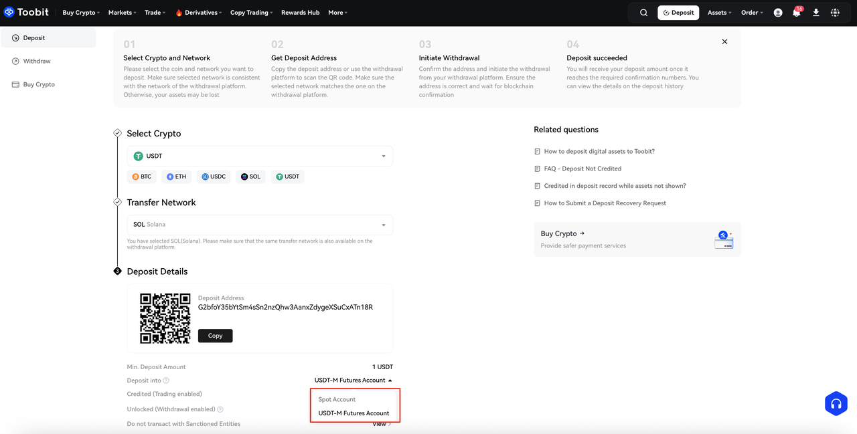The image size is (857, 434).
Task: Open the search magnifier icon
Action: pos(643,13)
